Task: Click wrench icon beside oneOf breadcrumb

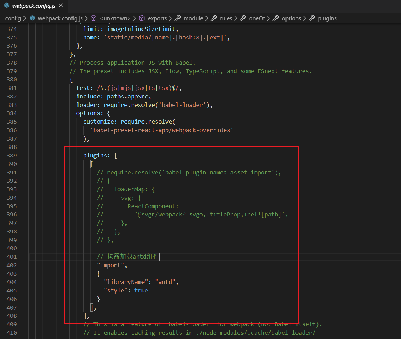Action: tap(243, 18)
